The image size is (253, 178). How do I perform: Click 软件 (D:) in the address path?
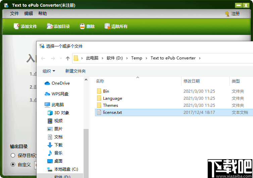pos(114,58)
